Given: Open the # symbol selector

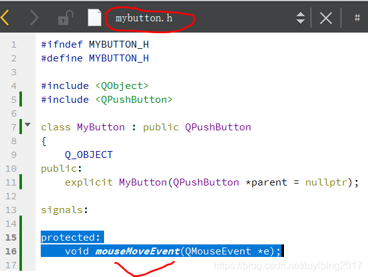Looking at the screenshot, I should point(357,18).
